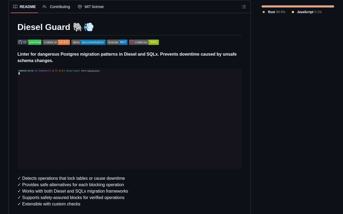
Task: Open the crates.io v0.8.0 badge
Action: 56,42
